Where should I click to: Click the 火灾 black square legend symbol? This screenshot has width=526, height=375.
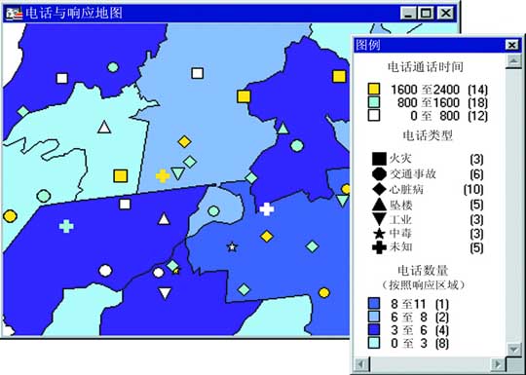379,159
